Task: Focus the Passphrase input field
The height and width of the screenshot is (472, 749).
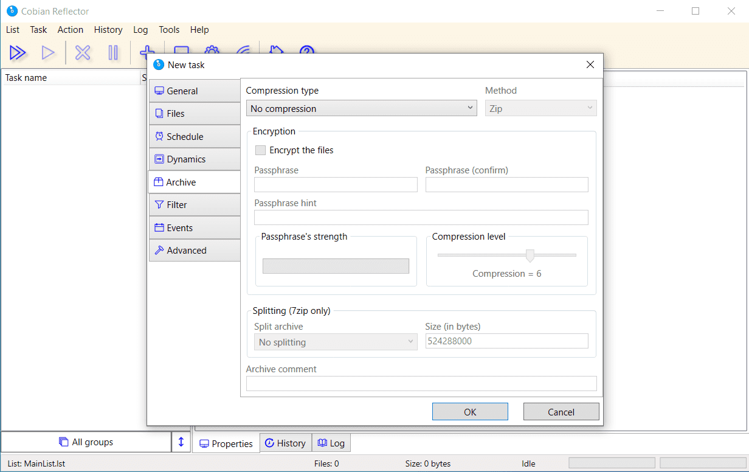Action: tap(336, 185)
